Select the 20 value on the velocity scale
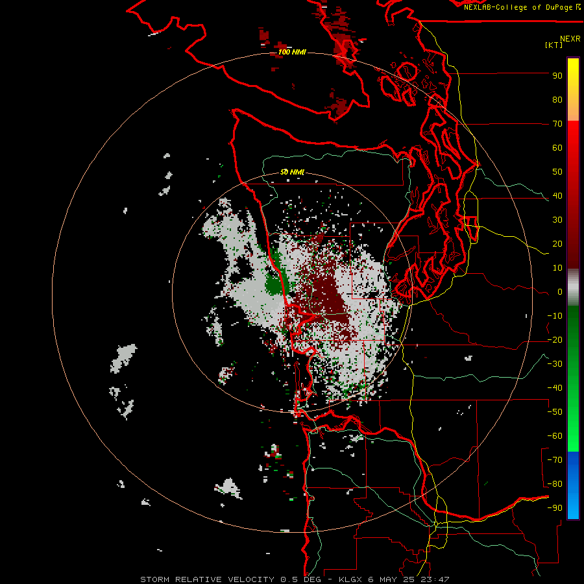584x584 pixels. coord(557,244)
